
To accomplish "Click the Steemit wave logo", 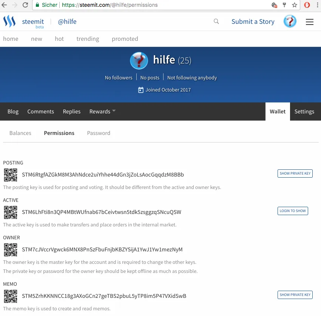I will point(9,21).
